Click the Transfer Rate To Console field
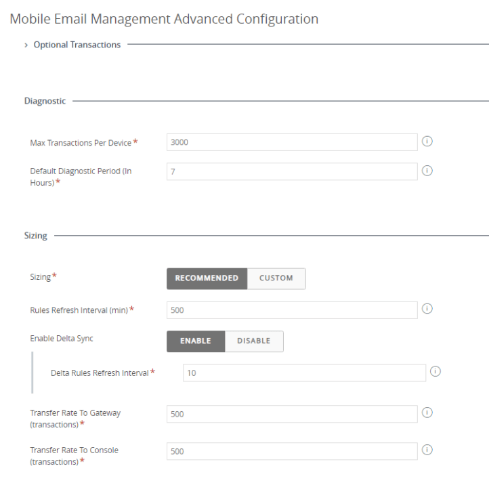Image resolution: width=489 pixels, height=485 pixels. (292, 451)
